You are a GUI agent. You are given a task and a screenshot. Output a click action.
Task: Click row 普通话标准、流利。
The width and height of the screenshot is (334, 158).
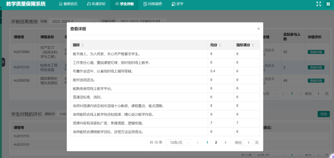165,97
